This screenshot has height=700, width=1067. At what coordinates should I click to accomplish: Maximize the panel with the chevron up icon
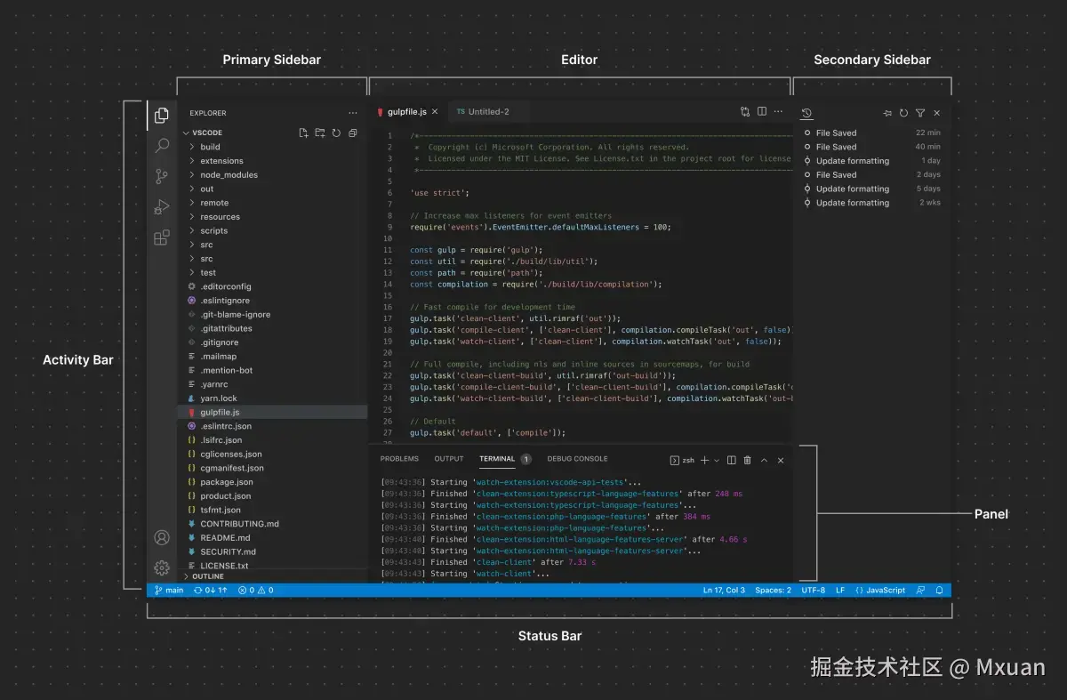coord(764,461)
